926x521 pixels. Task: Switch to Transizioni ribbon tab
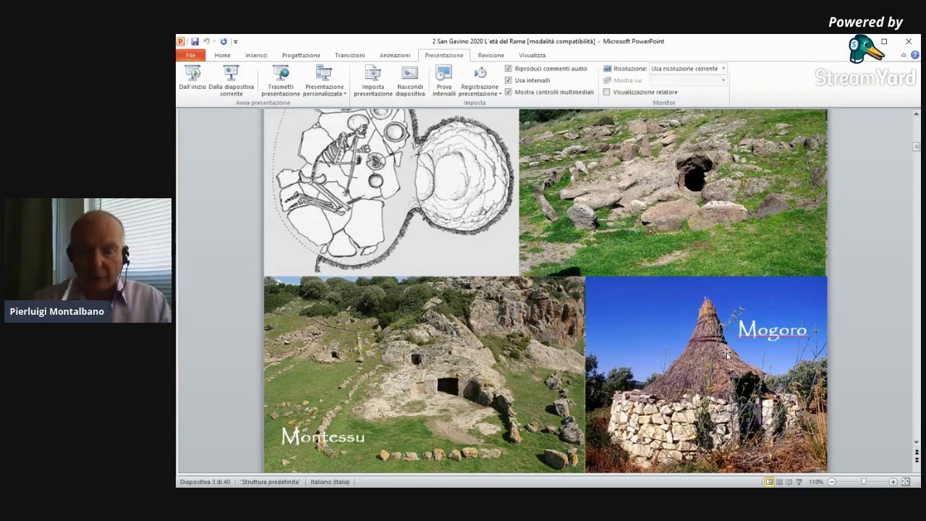tap(349, 55)
